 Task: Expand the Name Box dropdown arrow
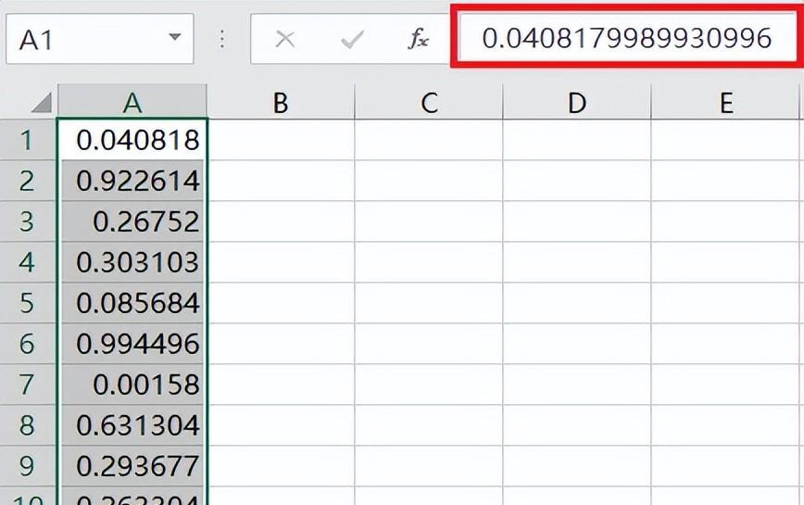[x=175, y=37]
